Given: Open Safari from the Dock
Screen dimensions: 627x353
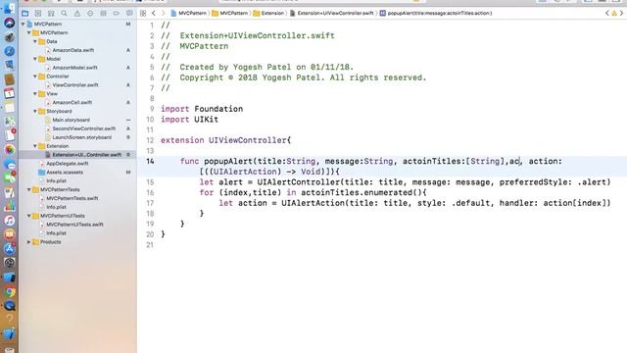Looking at the screenshot, I should click(x=9, y=51).
